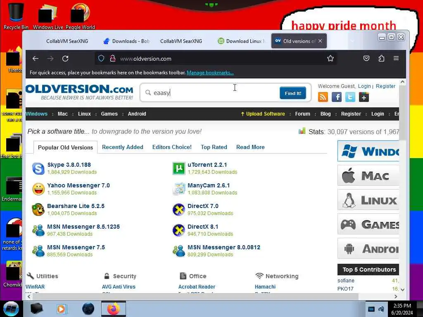Click the Yahoo Messenger smiley icon
Image resolution: width=423 pixels, height=317 pixels.
38,189
